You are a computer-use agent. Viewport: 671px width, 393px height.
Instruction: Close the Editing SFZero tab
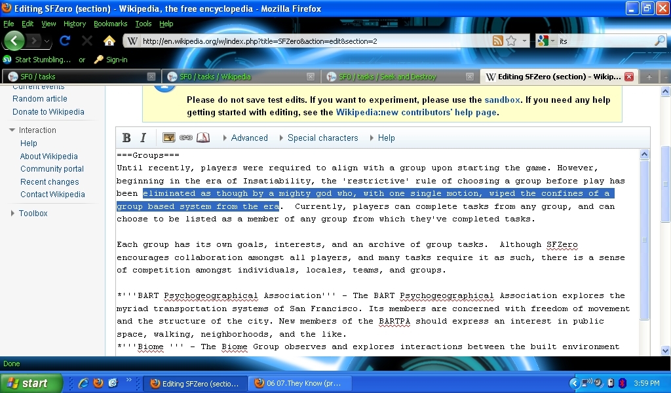(628, 77)
